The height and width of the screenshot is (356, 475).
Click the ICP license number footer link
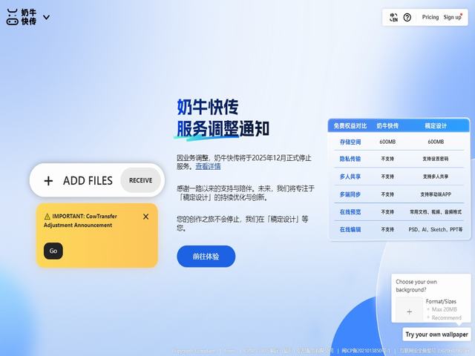366,351
